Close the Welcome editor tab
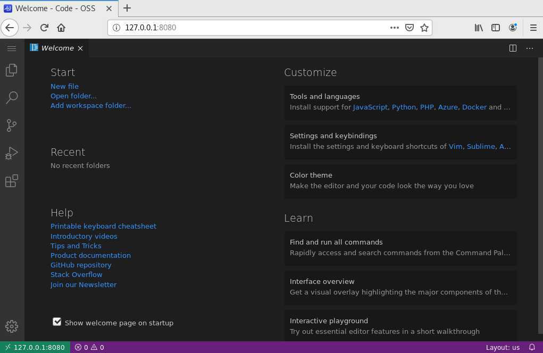 click(x=80, y=48)
